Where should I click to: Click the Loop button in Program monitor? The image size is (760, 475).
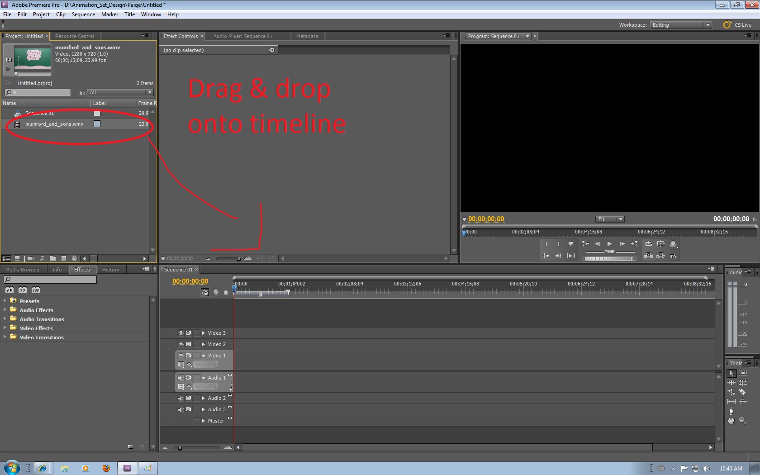[649, 244]
